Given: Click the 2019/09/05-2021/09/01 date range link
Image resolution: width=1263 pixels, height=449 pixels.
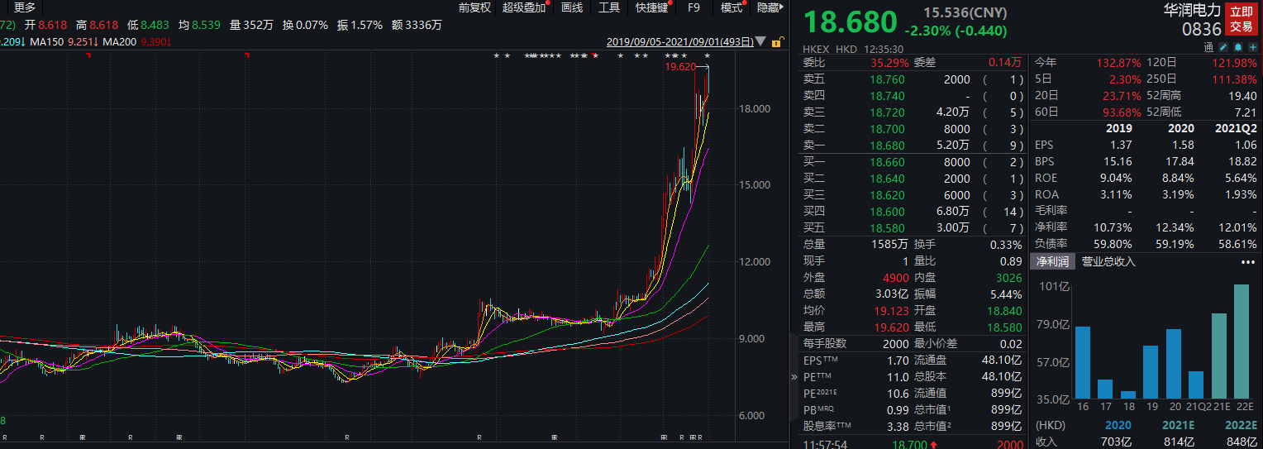Looking at the screenshot, I should click(x=680, y=41).
